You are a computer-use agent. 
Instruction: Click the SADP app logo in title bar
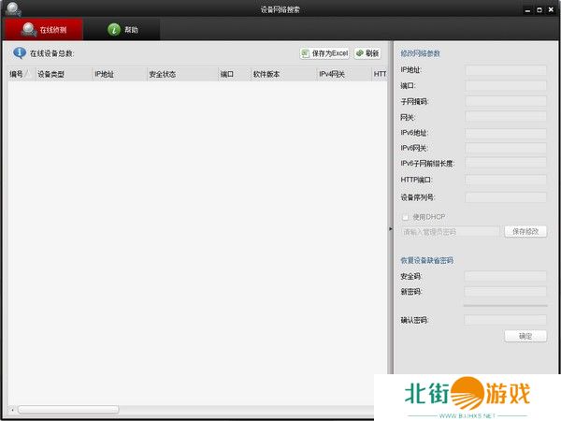point(10,8)
